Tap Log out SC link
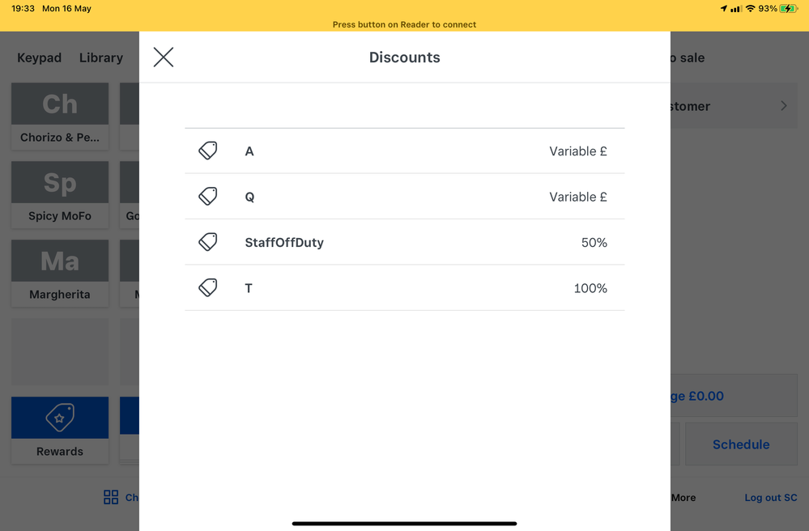The width and height of the screenshot is (809, 531). click(x=770, y=497)
